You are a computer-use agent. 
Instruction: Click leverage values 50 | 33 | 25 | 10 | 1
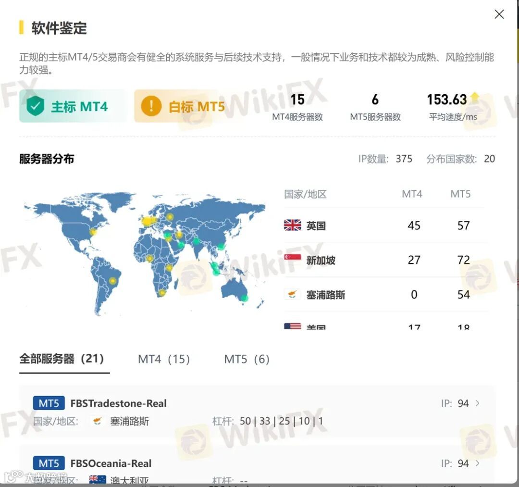coord(281,421)
